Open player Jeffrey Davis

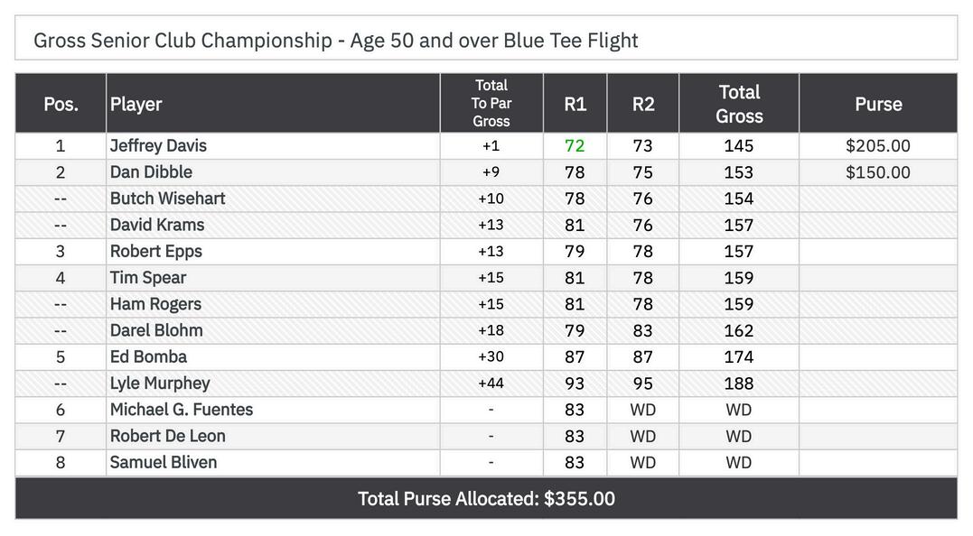[x=158, y=145]
